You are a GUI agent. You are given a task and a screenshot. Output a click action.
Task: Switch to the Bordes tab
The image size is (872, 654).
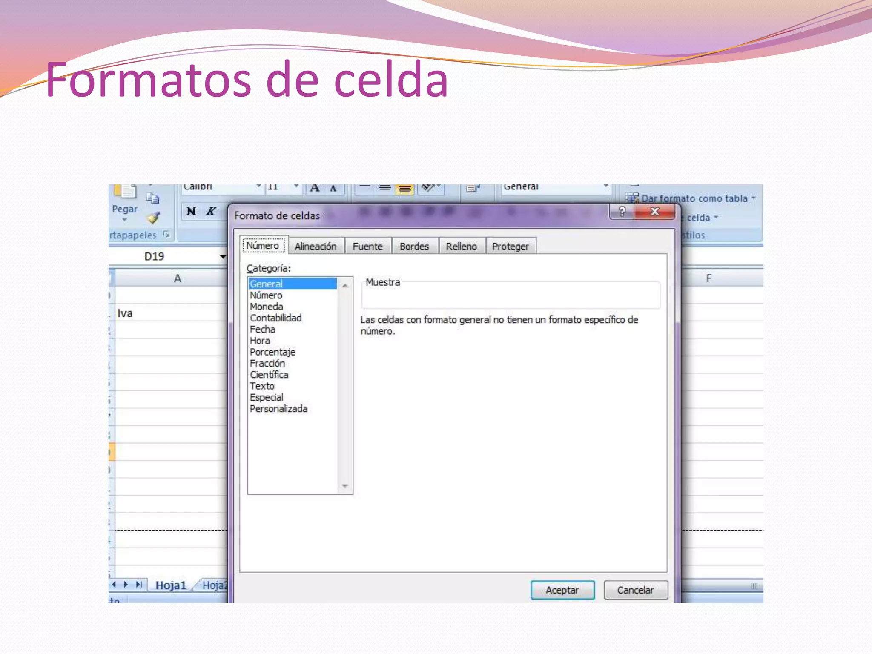[x=414, y=246]
